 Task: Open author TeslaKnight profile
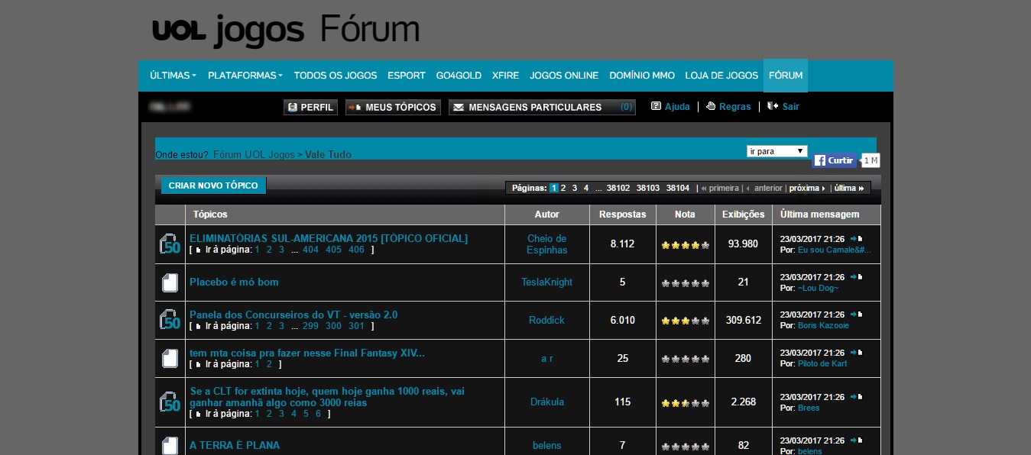coord(546,282)
